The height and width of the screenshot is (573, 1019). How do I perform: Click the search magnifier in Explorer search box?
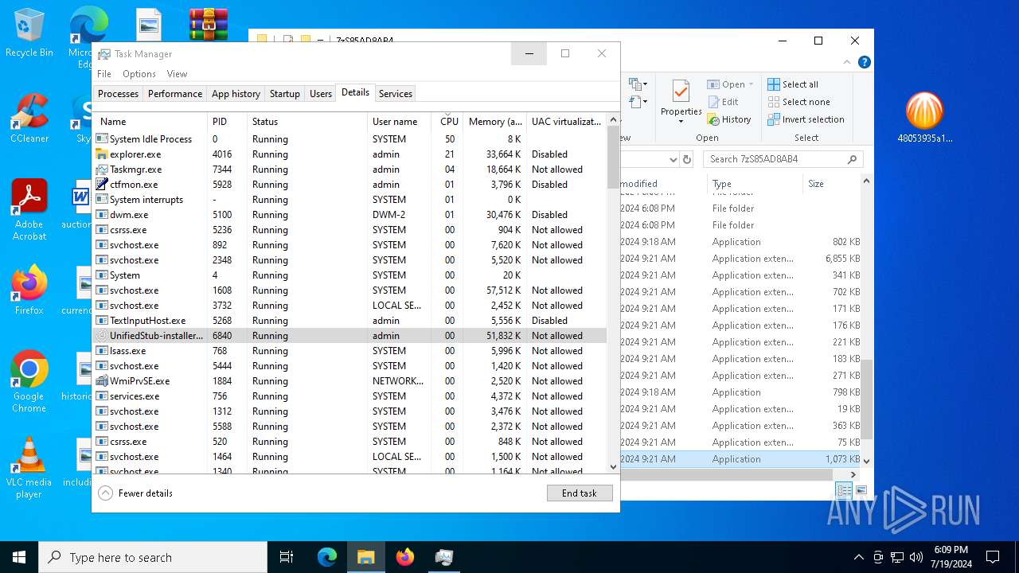pos(852,159)
